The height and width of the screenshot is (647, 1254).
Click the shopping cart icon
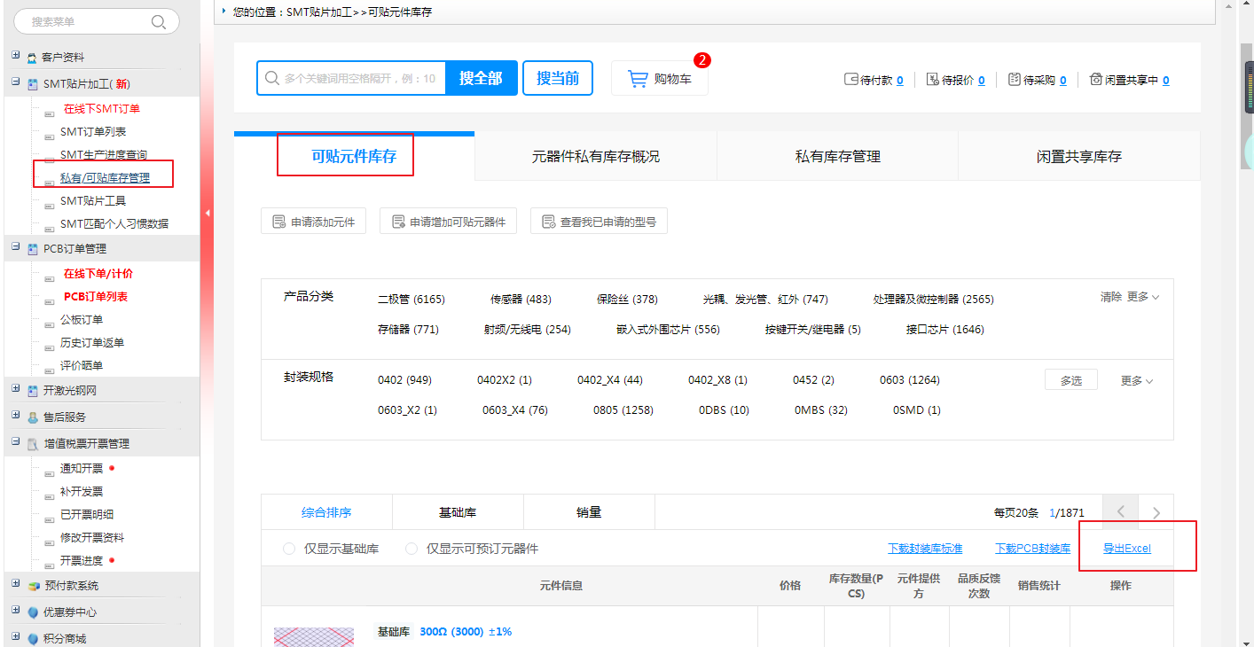(638, 79)
